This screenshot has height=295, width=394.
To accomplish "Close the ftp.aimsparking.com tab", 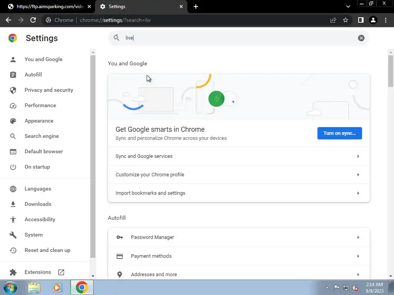I will (x=89, y=7).
